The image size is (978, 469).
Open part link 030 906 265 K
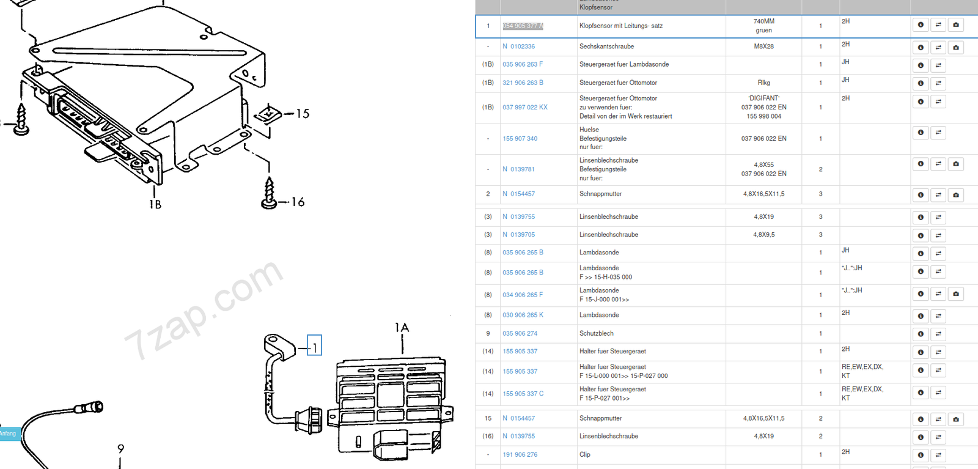click(x=523, y=316)
